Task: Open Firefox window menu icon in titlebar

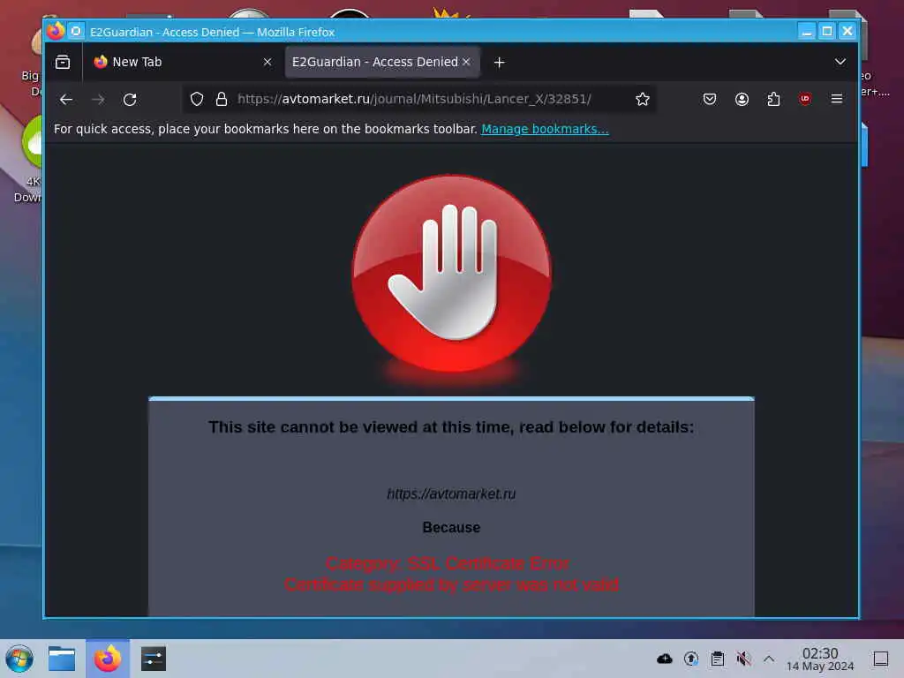Action: [x=56, y=31]
